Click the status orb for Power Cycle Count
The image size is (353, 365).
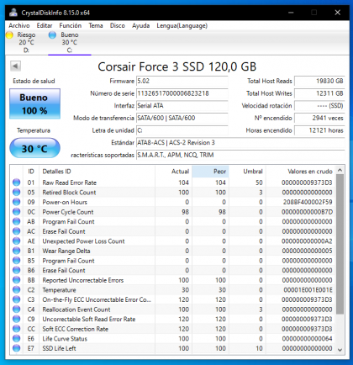pos(17,212)
